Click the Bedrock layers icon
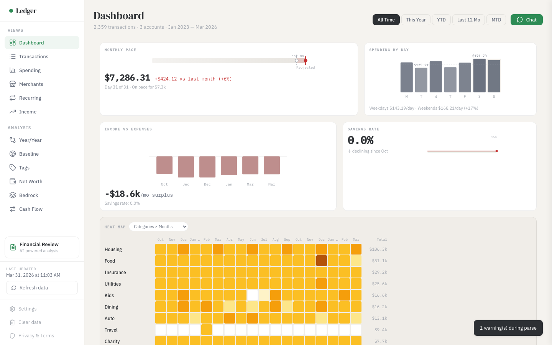This screenshot has width=552, height=345. 12,195
